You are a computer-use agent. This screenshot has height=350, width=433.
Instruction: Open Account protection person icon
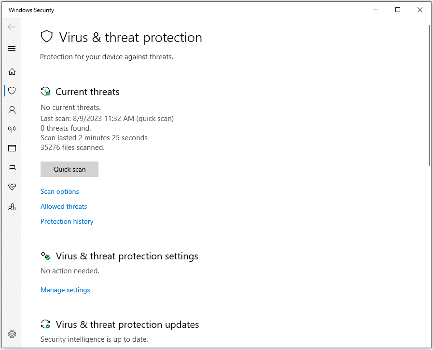[12, 110]
